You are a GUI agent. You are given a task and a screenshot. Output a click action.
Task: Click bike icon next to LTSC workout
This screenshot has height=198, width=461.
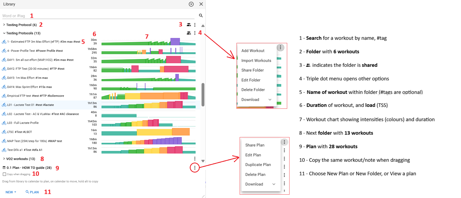[4, 132]
